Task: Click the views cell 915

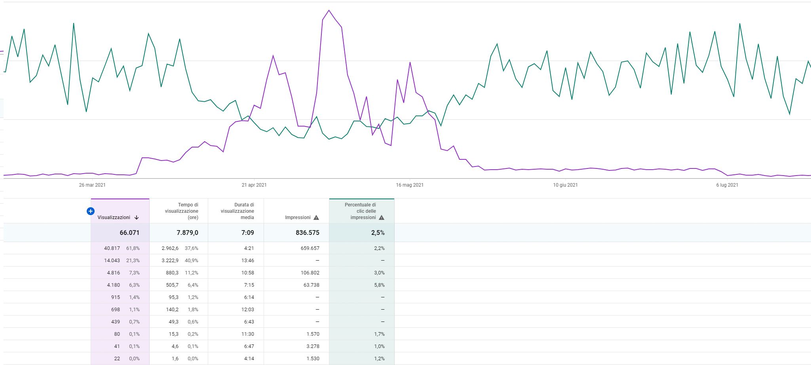Action: [116, 297]
